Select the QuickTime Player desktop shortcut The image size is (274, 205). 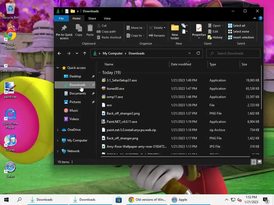(x=10, y=119)
